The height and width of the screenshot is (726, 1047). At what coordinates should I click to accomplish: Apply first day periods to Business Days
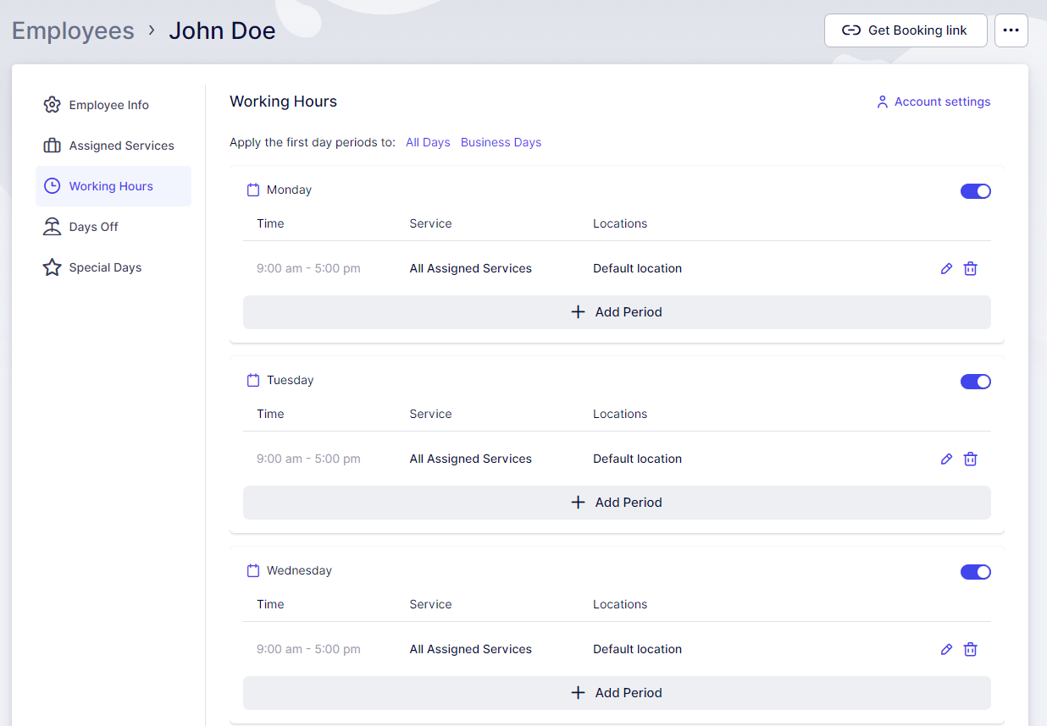click(501, 142)
